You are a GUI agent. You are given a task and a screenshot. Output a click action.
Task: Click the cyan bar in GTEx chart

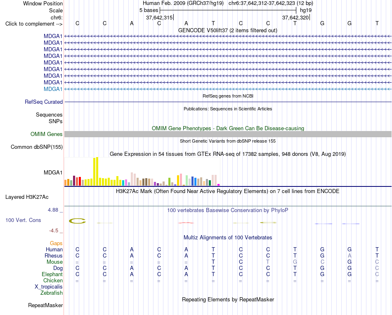coord(123,183)
